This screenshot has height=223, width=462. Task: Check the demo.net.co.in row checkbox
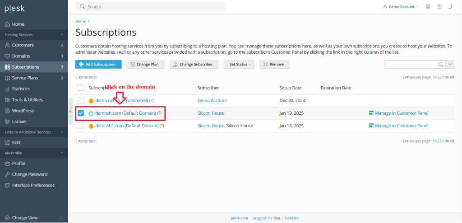[81, 101]
